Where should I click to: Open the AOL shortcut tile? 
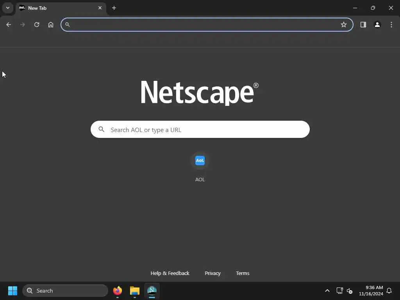click(200, 161)
